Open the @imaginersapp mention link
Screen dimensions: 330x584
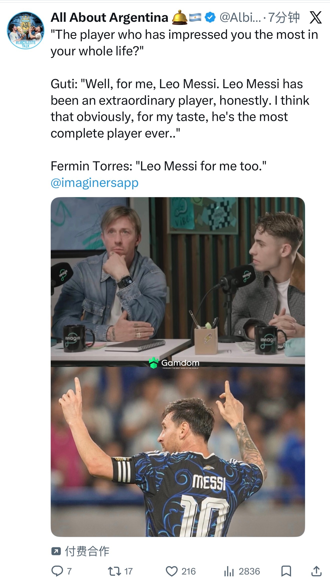94,183
